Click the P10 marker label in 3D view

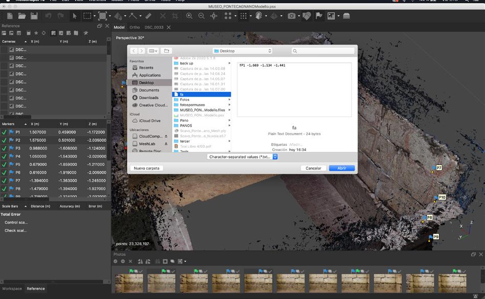pos(442,197)
